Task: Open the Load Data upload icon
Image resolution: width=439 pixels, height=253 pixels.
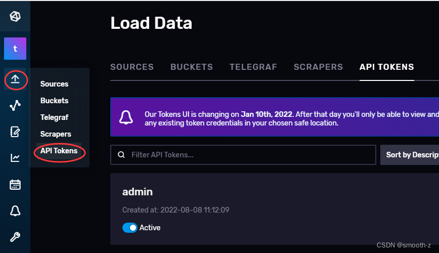Action: [15, 79]
